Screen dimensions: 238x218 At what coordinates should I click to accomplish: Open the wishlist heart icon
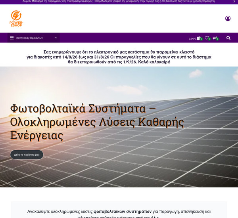click(x=207, y=38)
